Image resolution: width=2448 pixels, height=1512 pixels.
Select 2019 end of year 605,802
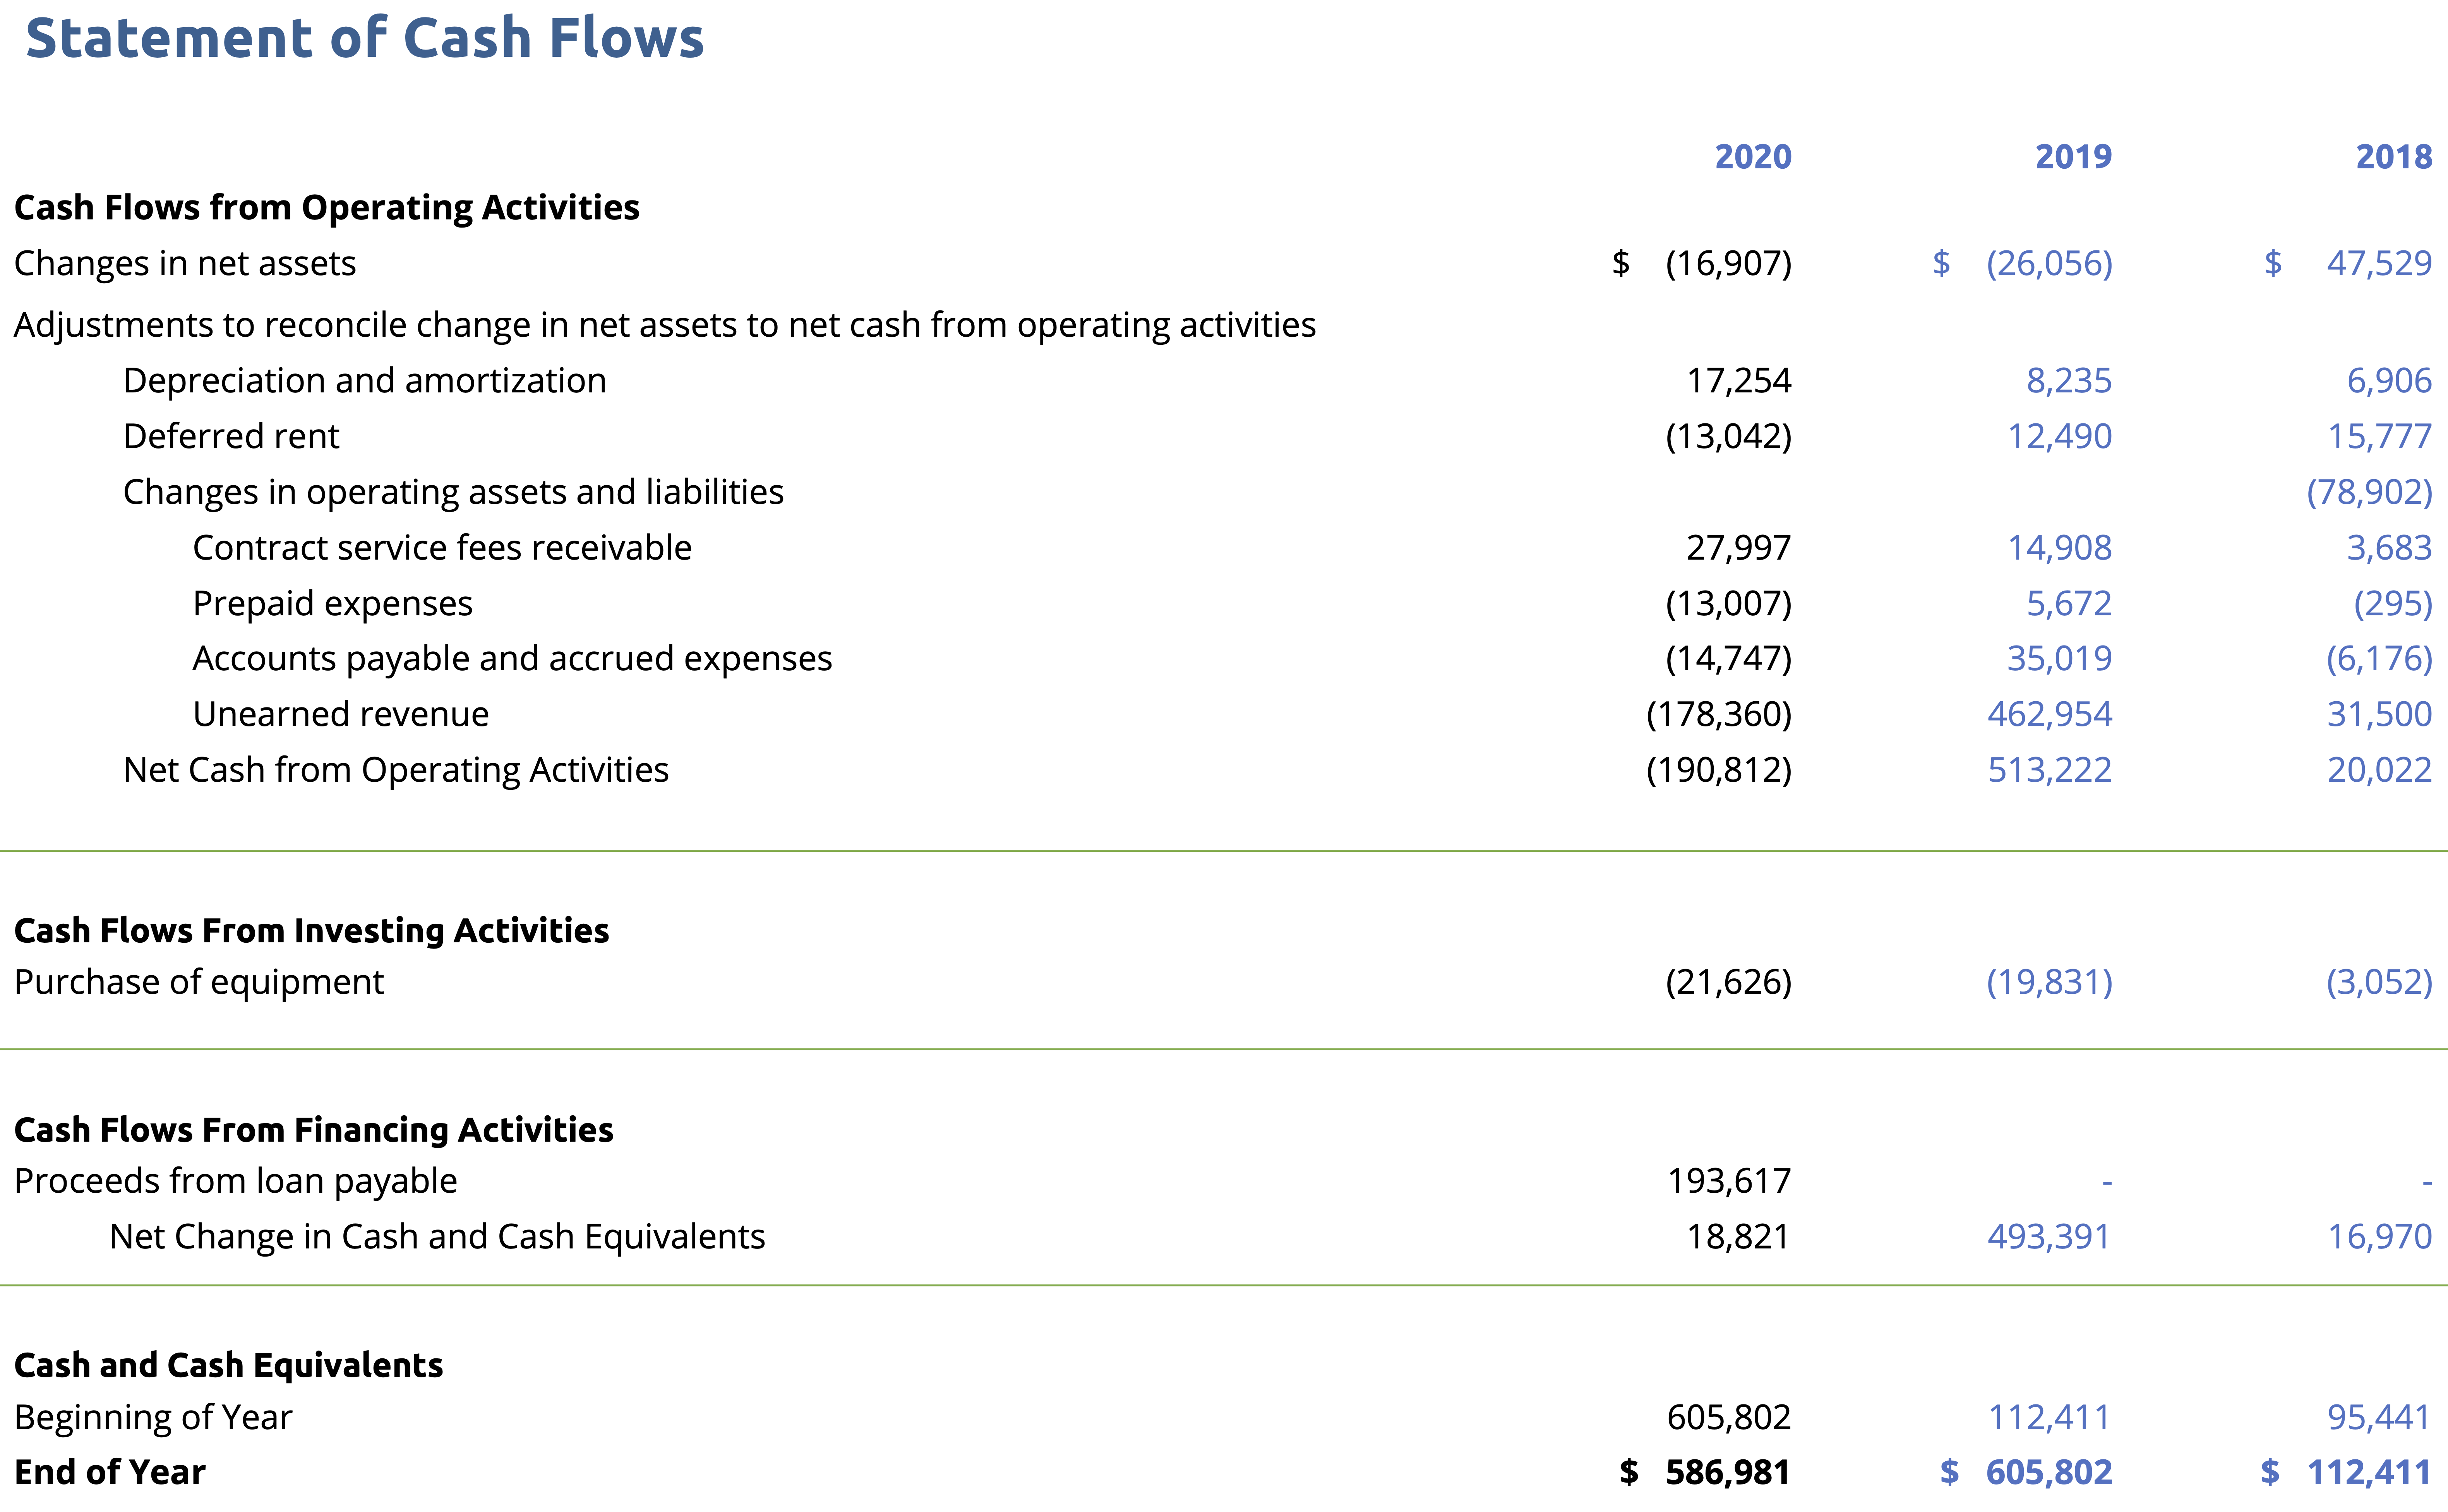2049,1473
